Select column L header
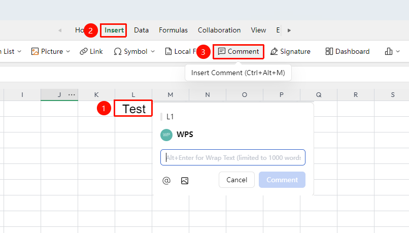The height and width of the screenshot is (233, 409). [x=133, y=95]
